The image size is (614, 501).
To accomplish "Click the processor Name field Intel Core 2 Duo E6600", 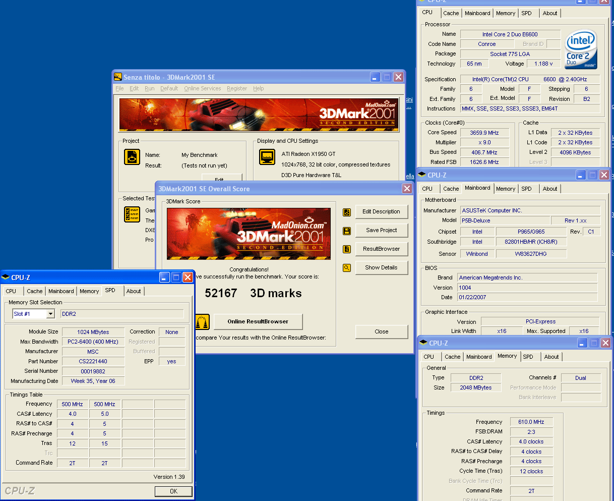I will 510,34.
